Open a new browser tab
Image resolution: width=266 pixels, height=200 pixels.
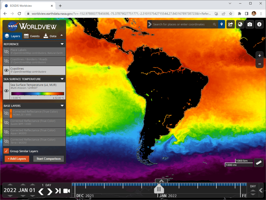[x=60, y=6]
